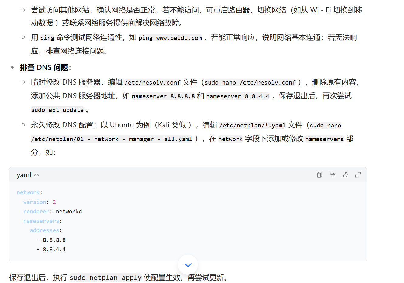Collapse the yaml code block chevron
404x283 pixels.
pyautogui.click(x=37, y=175)
